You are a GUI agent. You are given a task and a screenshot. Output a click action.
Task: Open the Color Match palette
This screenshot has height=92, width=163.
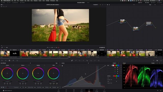(x=6, y=61)
